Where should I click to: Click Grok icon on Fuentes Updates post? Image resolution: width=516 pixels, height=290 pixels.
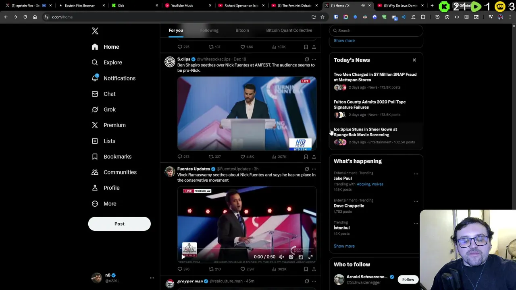(307, 169)
